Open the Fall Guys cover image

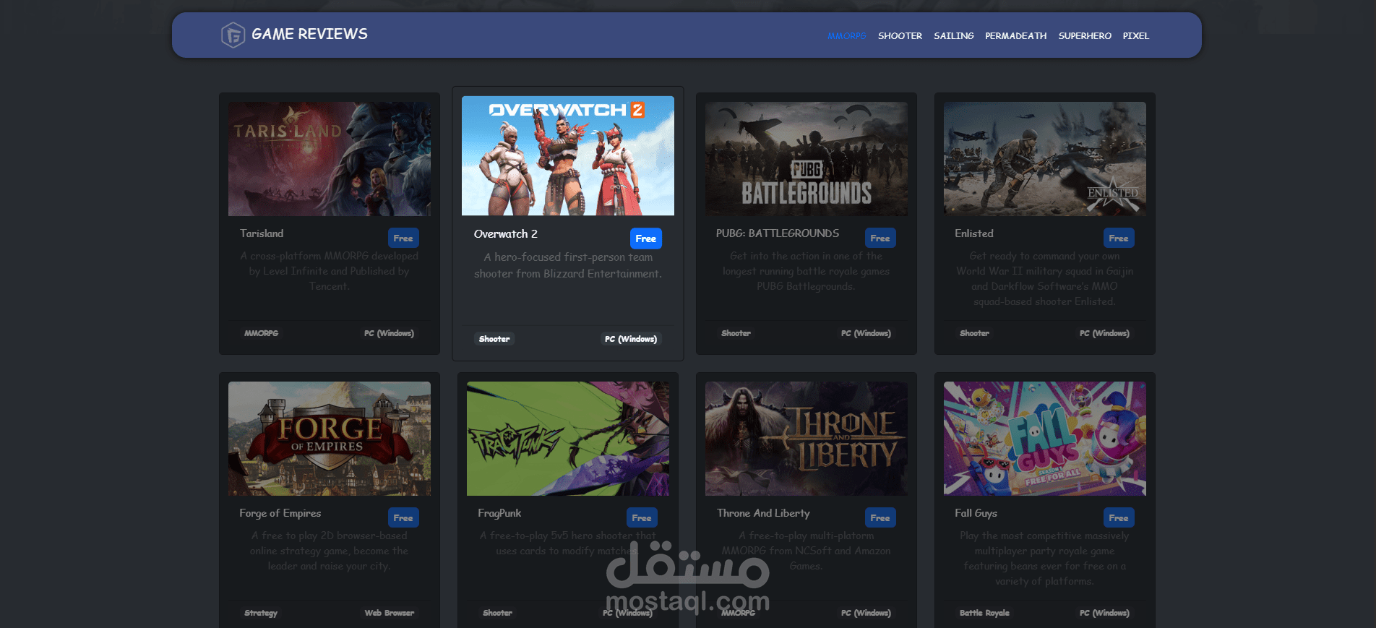[x=1045, y=439]
